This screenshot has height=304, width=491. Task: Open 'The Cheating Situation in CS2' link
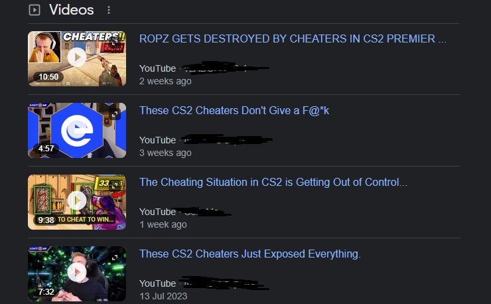[273, 182]
